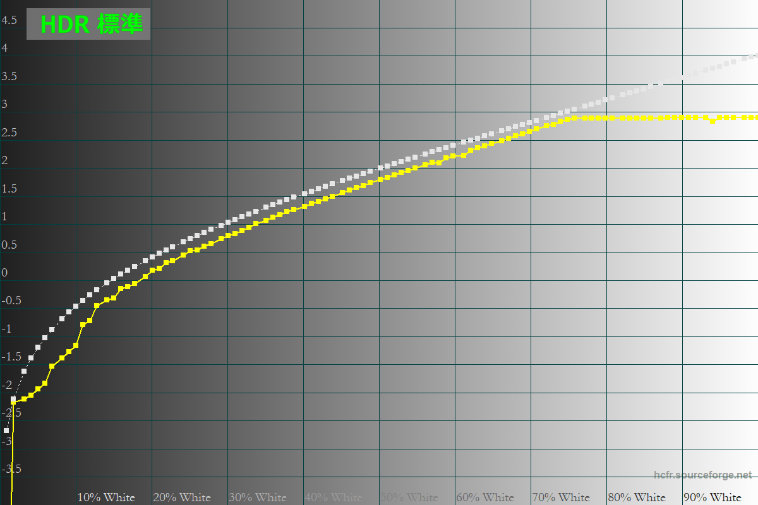Click the "30% White" axis label
This screenshot has width=758, height=505.
[258, 497]
